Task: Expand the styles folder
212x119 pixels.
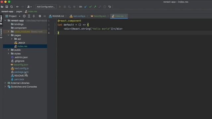Action: point(9,54)
